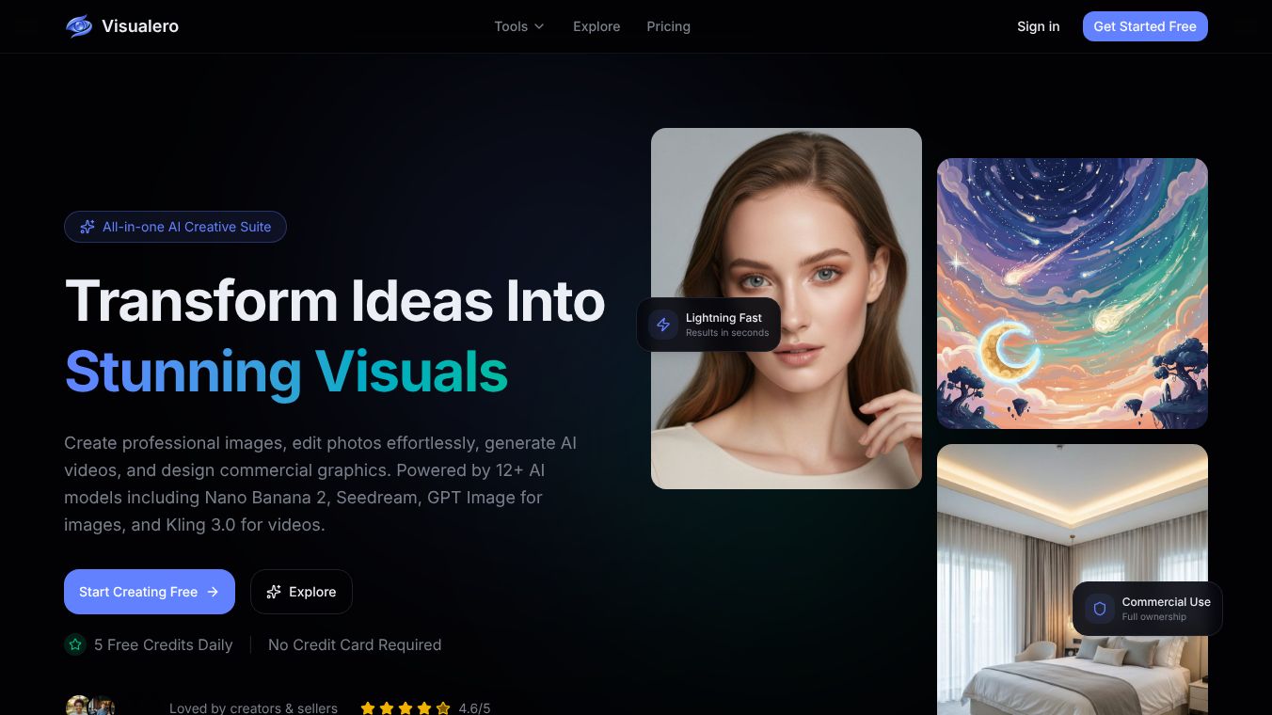Open the Explore page from navbar
The height and width of the screenshot is (715, 1272).
[x=596, y=26]
